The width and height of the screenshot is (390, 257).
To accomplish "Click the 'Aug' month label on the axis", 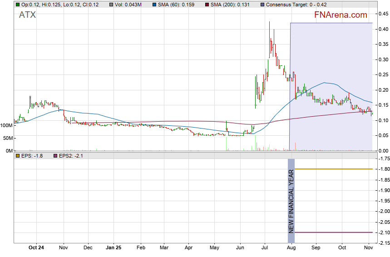I will coord(291,247).
